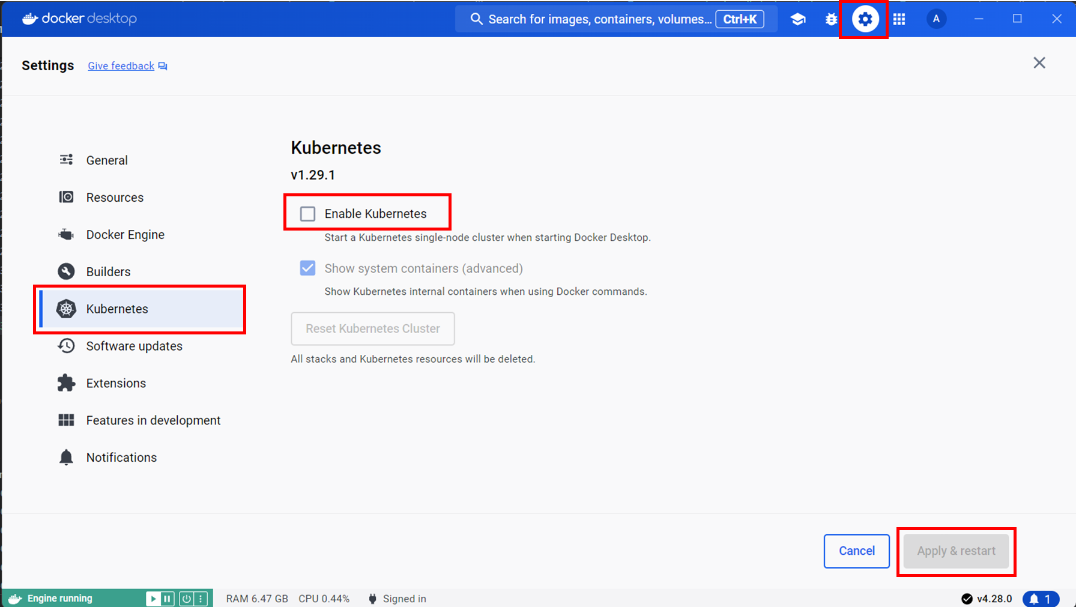Click the Engine running status label
Screen dimensions: 1076x607
click(x=60, y=599)
